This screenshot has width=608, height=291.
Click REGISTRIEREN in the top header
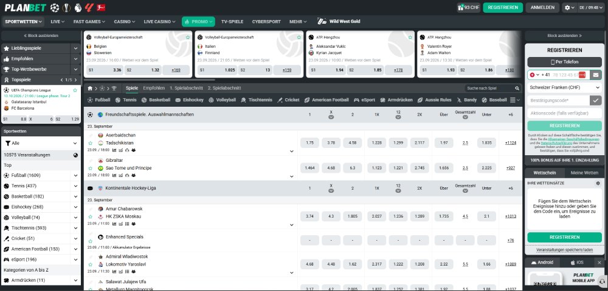tap(503, 7)
